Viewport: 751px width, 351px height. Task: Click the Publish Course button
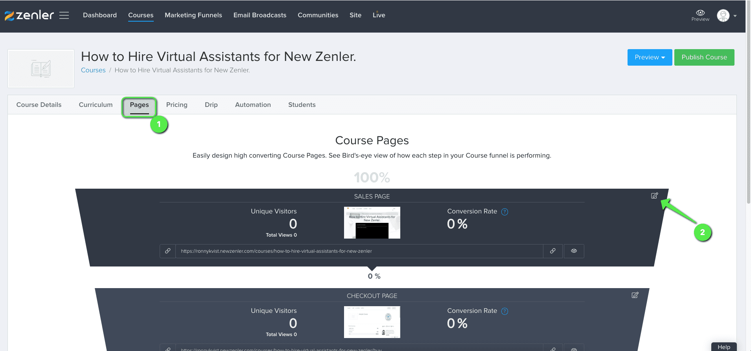[x=704, y=57]
